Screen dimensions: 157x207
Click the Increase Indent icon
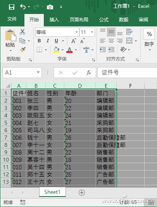(111, 50)
